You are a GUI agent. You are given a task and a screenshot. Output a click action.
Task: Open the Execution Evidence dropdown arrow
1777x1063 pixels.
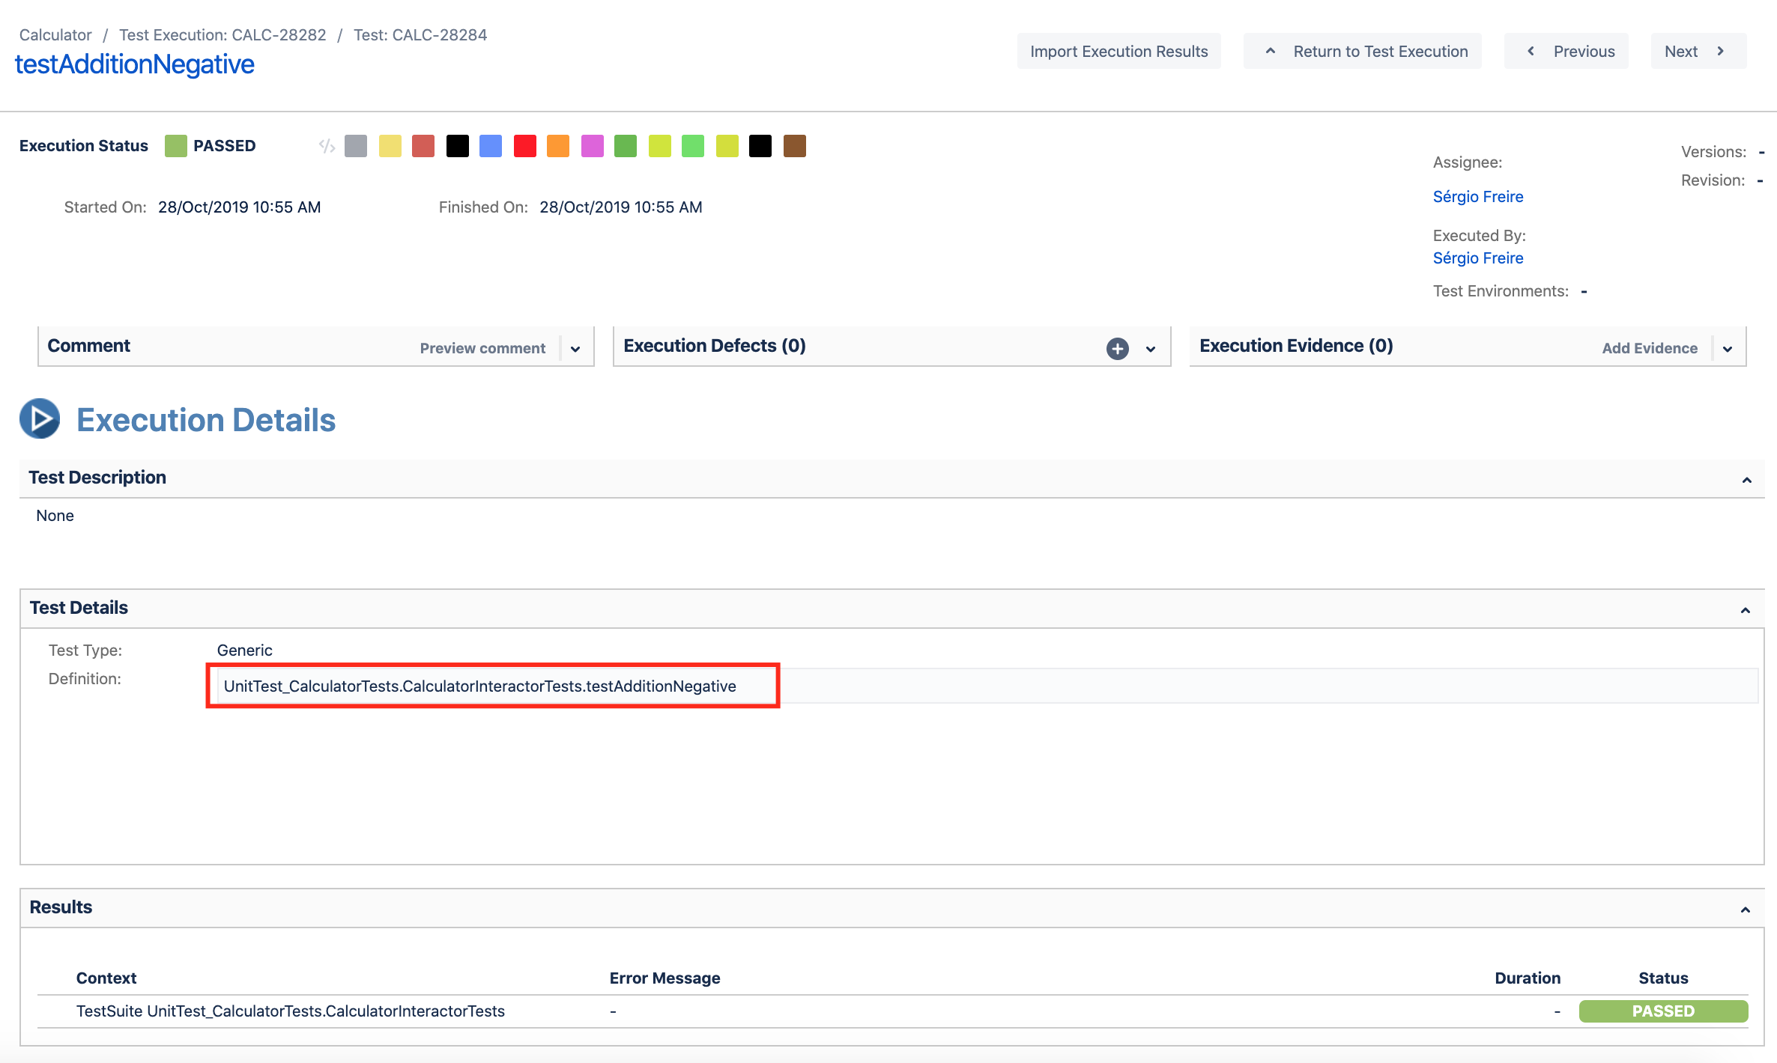(1728, 349)
